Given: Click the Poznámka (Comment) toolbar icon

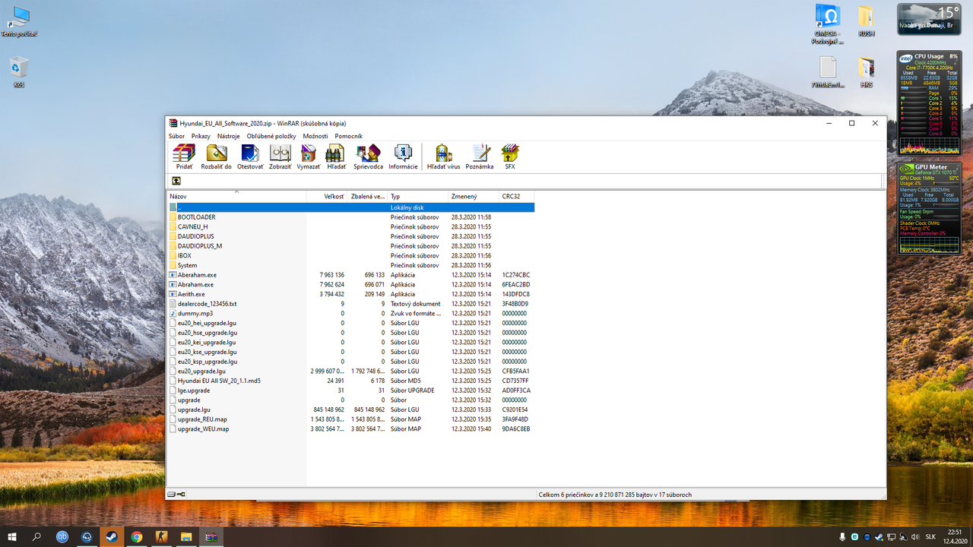Looking at the screenshot, I should 480,157.
